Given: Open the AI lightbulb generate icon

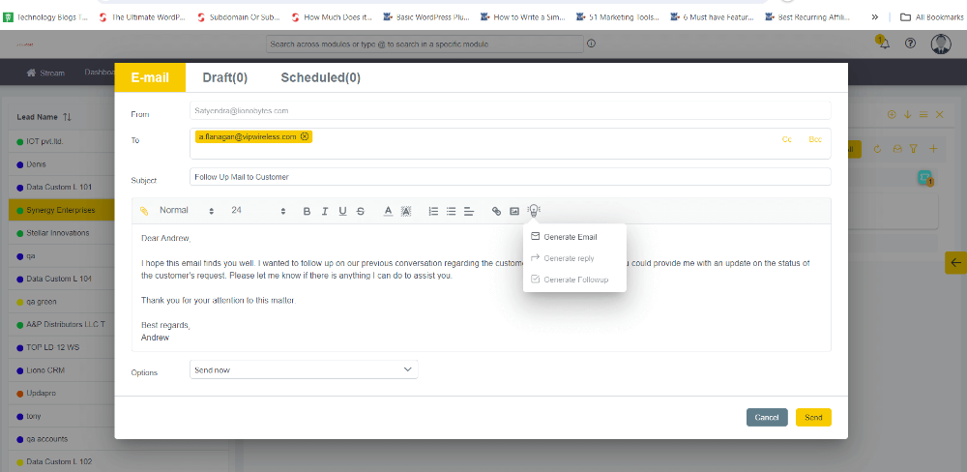Looking at the screenshot, I should tap(533, 211).
